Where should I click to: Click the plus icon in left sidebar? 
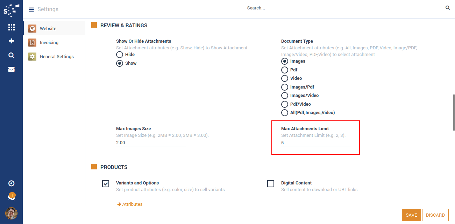(11, 41)
